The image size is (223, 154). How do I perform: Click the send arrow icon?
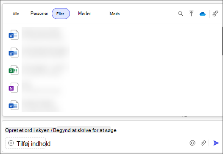216,143
